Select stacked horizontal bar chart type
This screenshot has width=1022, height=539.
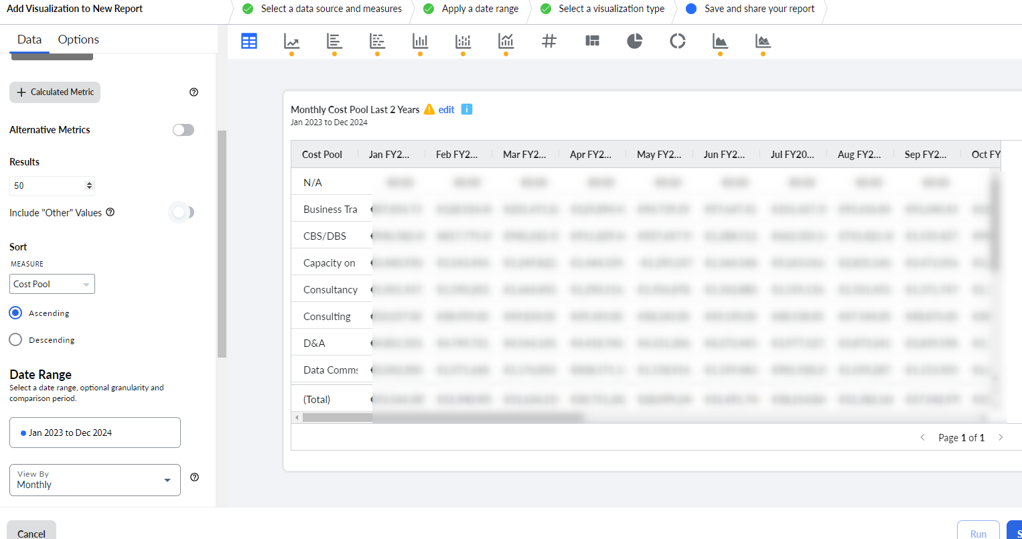(x=377, y=41)
